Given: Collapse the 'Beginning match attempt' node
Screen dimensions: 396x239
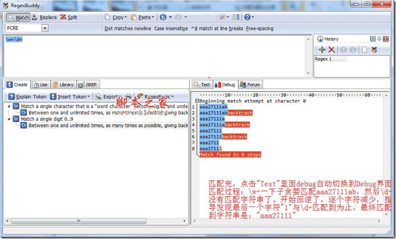Looking at the screenshot, I should pos(197,101).
